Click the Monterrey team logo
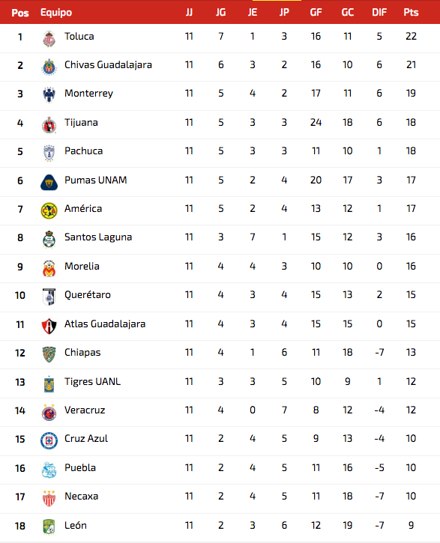The height and width of the screenshot is (543, 440). [49, 94]
